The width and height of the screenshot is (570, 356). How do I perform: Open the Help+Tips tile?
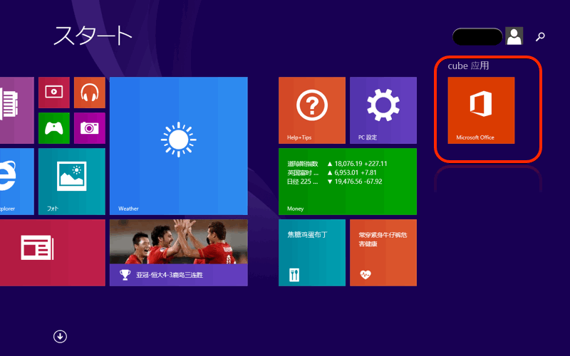point(311,110)
